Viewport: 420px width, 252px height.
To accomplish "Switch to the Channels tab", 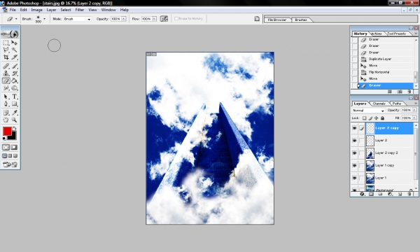I will tap(379, 104).
